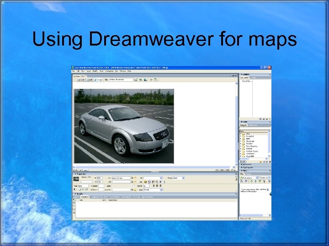Click the View Options toolbar icon

155,80
